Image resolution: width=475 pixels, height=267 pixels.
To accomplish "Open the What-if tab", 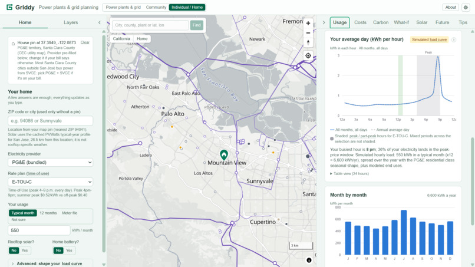I will tap(401, 22).
